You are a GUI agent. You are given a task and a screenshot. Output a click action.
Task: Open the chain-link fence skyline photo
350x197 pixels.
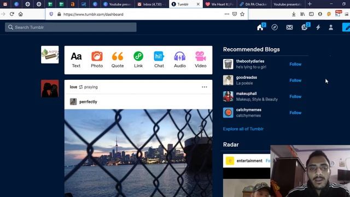pos(138,153)
